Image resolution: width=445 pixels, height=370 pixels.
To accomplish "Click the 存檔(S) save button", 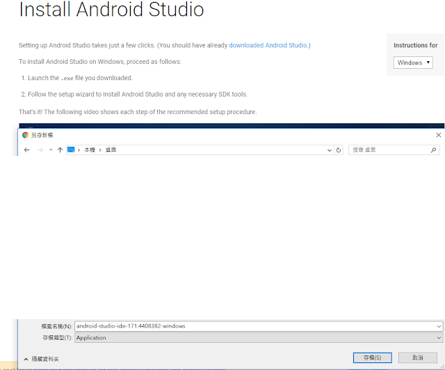I will tap(373, 357).
